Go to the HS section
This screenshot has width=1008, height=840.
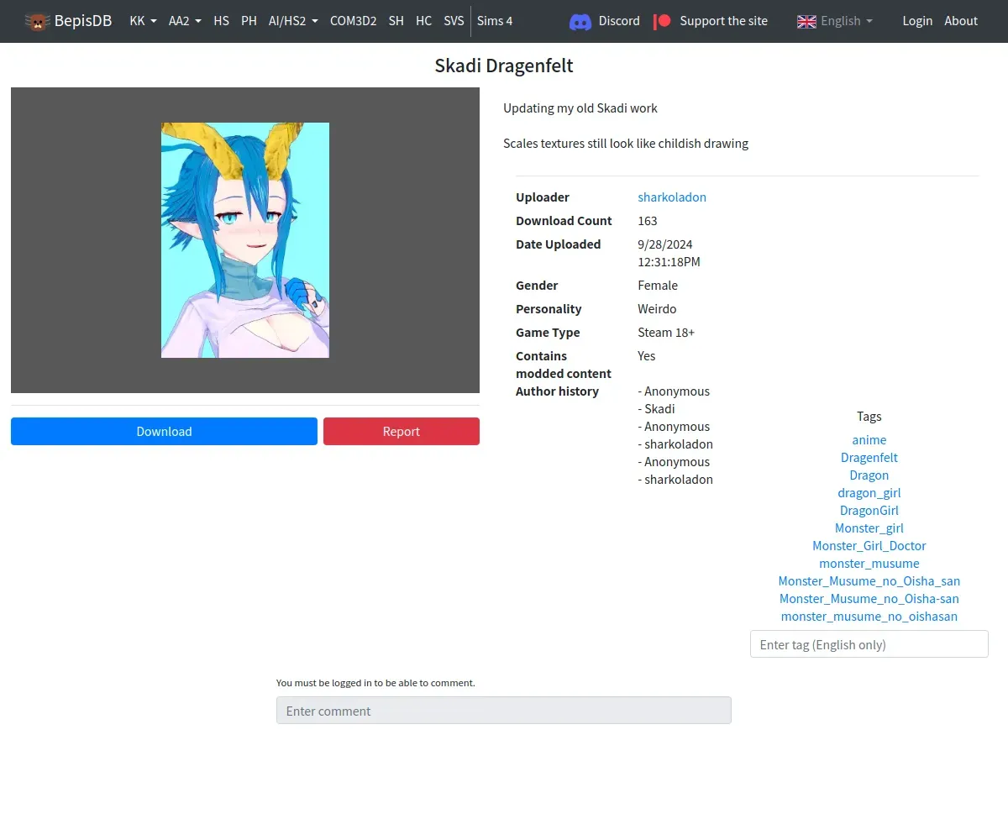coord(221,21)
